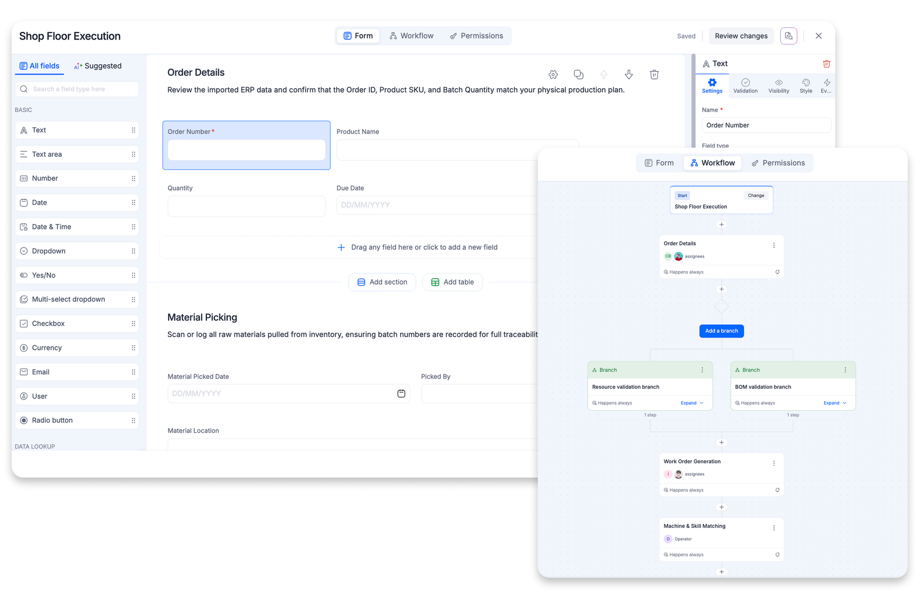Click refresh icon on Order Details step
Viewport: 920px width, 598px height.
point(777,272)
